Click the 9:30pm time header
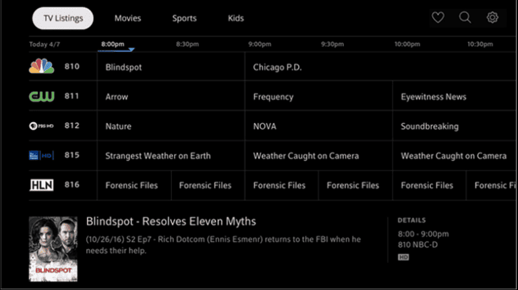 [x=333, y=45]
